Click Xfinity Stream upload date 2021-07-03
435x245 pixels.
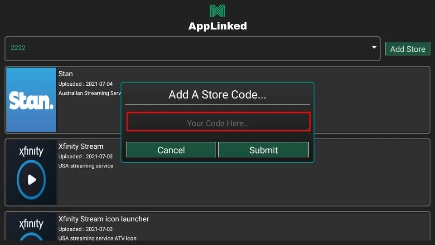coord(86,157)
